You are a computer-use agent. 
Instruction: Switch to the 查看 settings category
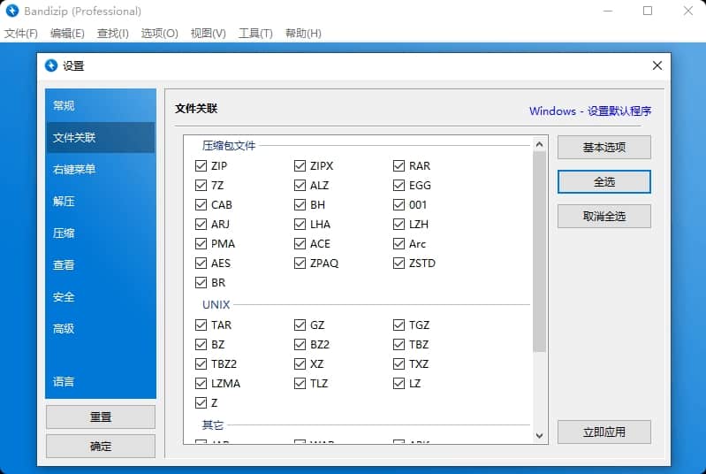[x=101, y=265]
